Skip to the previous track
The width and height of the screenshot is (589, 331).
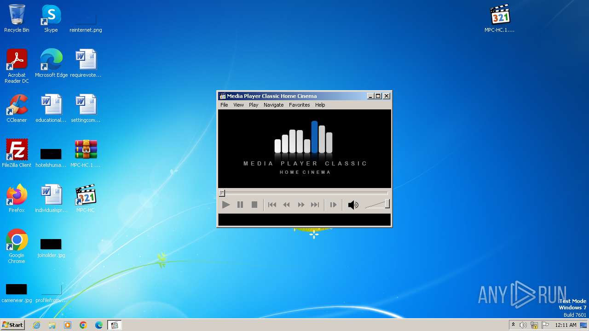[x=272, y=205]
